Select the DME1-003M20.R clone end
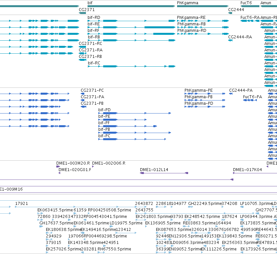This screenshot has width=277, height=254. pos(58,167)
